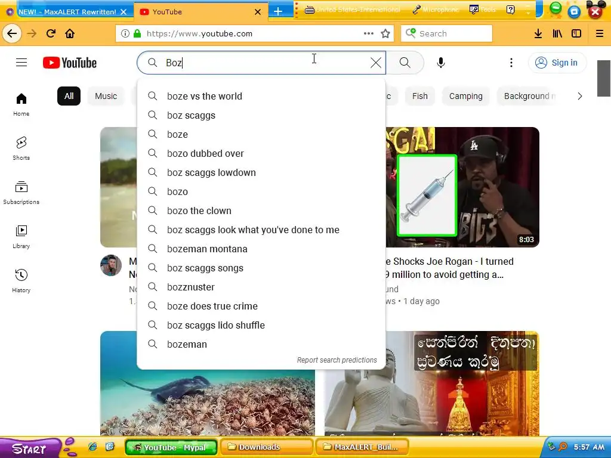Open a new browser tab
The image size is (611, 458).
pos(278,12)
